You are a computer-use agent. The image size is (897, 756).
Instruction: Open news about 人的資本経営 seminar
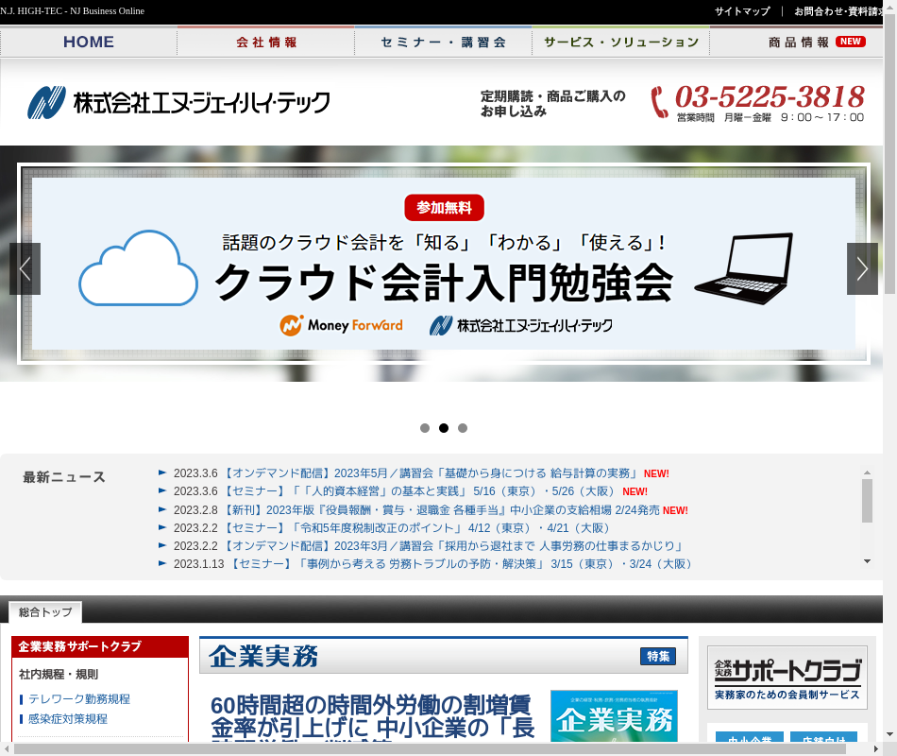(x=417, y=490)
